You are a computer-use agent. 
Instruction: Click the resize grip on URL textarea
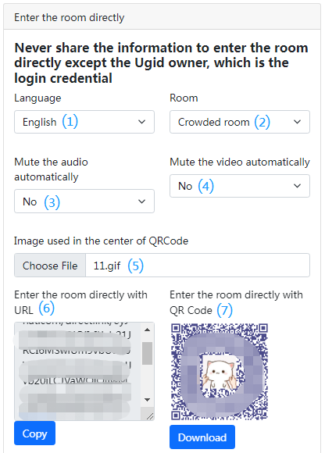coord(150,416)
